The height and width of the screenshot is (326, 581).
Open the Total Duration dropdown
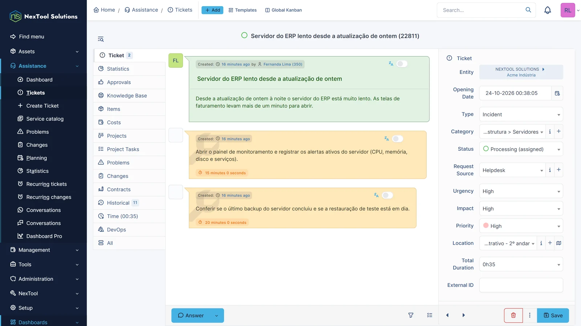521,264
